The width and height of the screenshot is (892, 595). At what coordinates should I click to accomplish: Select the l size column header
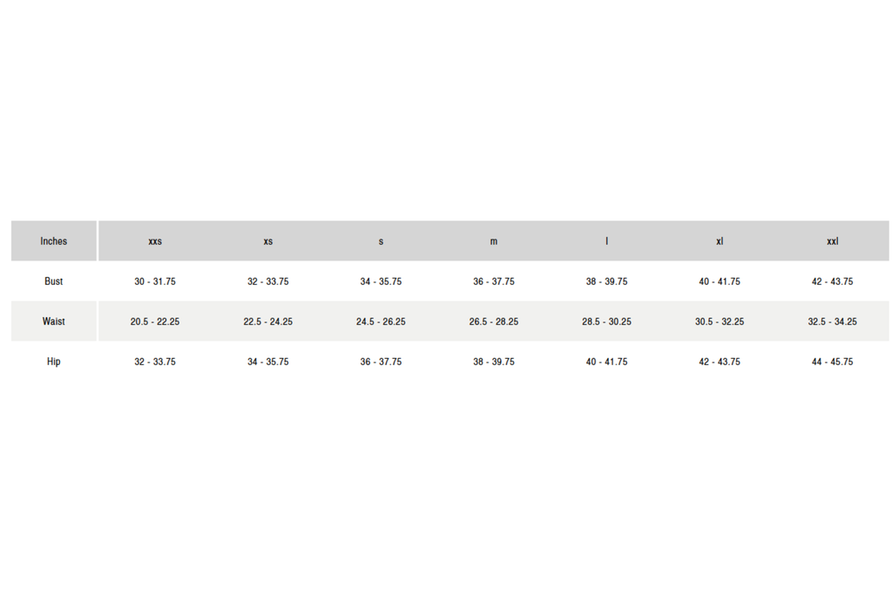pos(606,241)
